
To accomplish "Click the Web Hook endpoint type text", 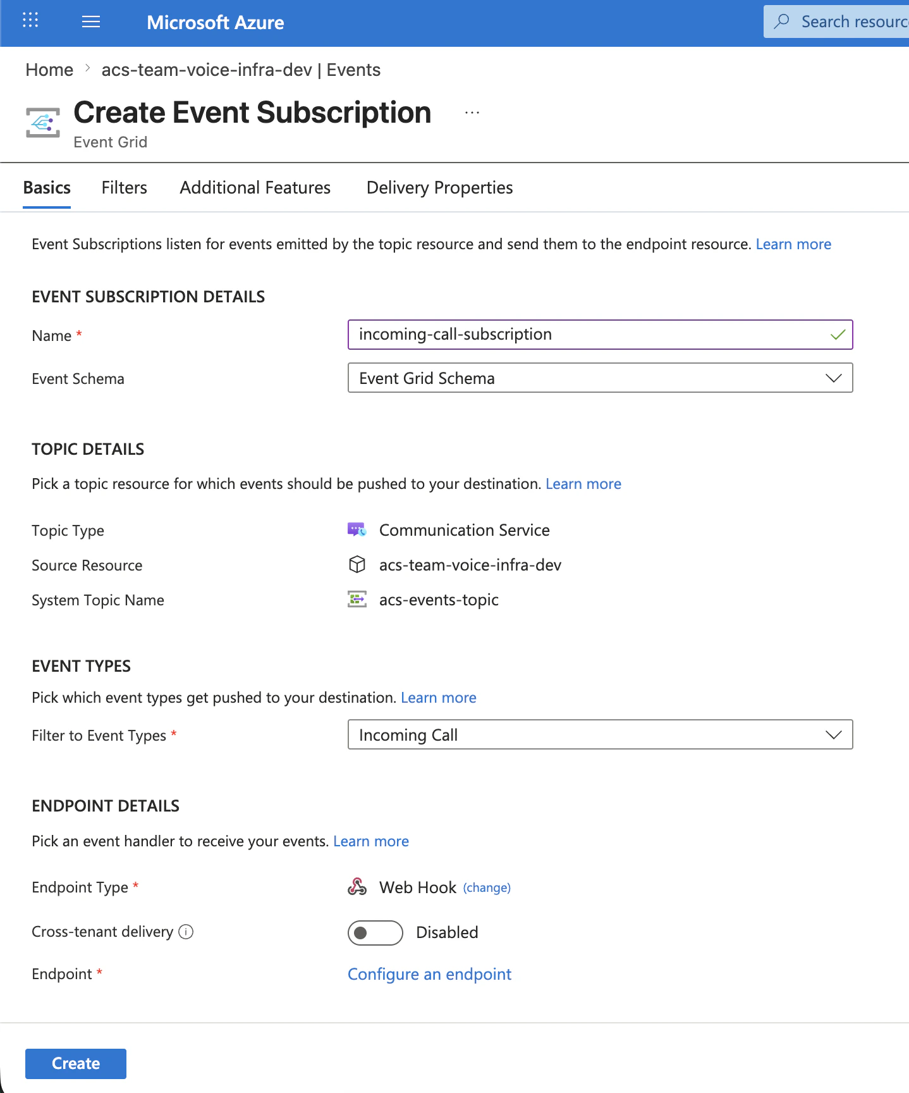I will click(418, 887).
